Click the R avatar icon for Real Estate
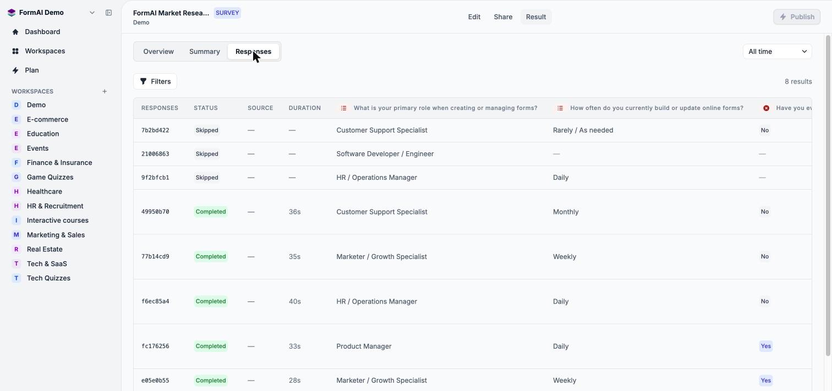Screen dimensions: 832x391 [x=16, y=249]
